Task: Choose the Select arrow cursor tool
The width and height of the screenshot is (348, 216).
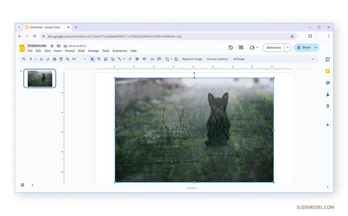Action: click(92, 59)
